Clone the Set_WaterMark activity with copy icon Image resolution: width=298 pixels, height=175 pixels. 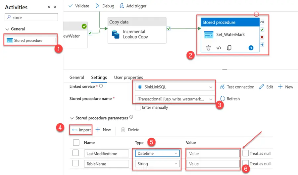229,48
